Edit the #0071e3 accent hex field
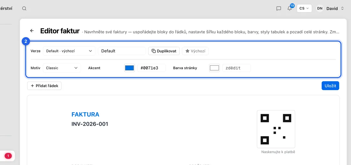351x165 pixels. tap(152, 68)
